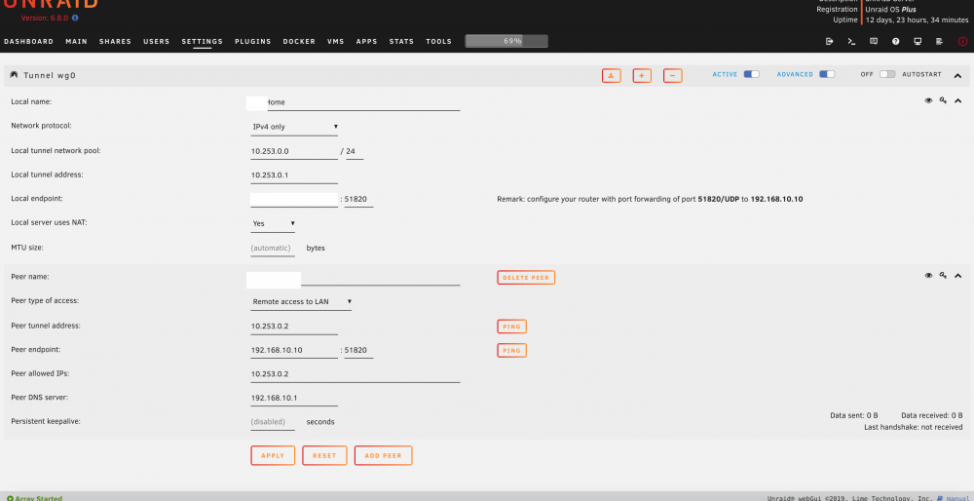The height and width of the screenshot is (501, 974).
Task: Open the Local server uses NAT dropdown
Action: tap(273, 223)
